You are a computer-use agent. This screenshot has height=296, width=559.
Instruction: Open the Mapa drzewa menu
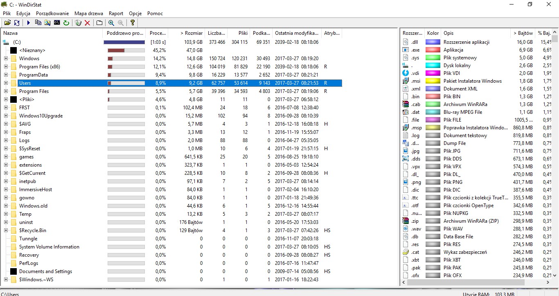89,14
